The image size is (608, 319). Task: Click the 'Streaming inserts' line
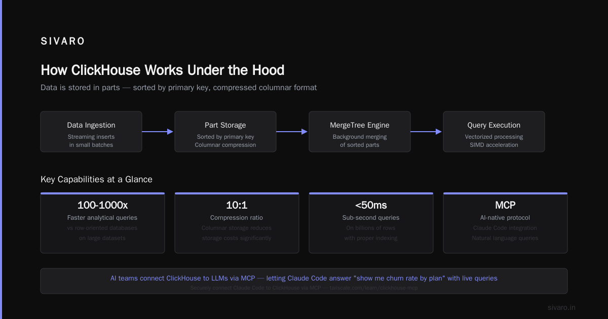(x=91, y=137)
